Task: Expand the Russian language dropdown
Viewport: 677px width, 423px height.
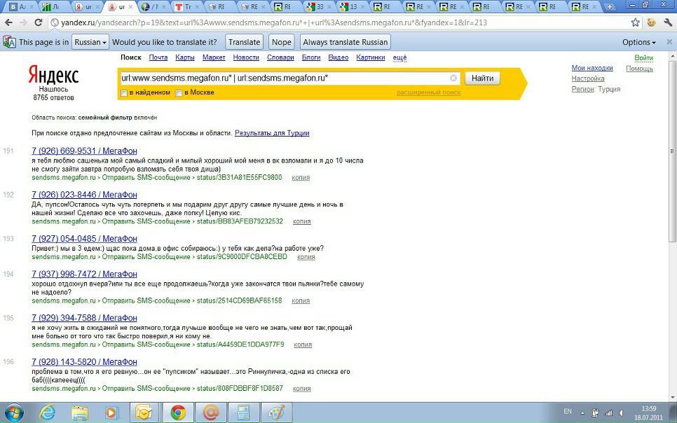Action: [91, 42]
